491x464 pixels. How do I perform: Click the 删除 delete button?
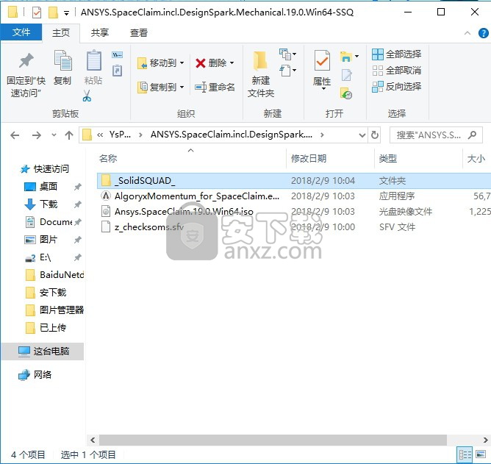point(211,63)
